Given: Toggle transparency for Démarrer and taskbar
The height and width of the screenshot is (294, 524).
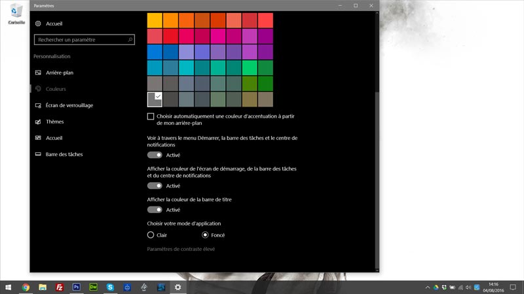Looking at the screenshot, I should 155,155.
